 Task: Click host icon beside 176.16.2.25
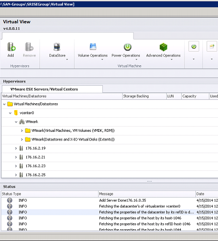click(x=21, y=175)
